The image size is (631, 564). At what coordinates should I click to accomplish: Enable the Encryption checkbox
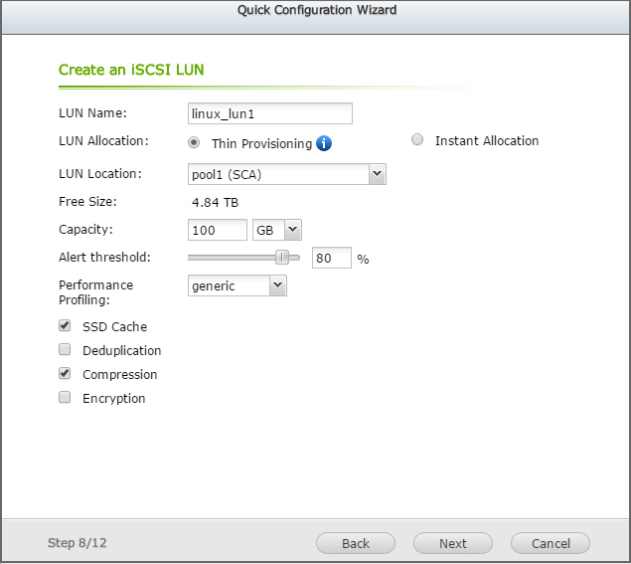65,397
